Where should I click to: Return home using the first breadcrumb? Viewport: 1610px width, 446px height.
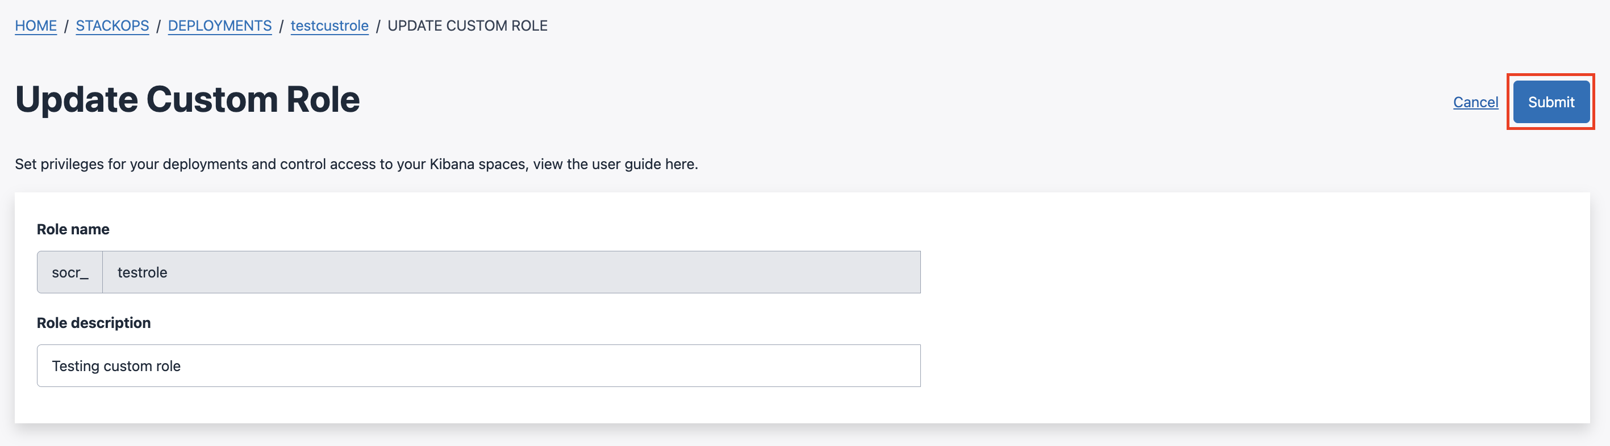click(x=35, y=26)
